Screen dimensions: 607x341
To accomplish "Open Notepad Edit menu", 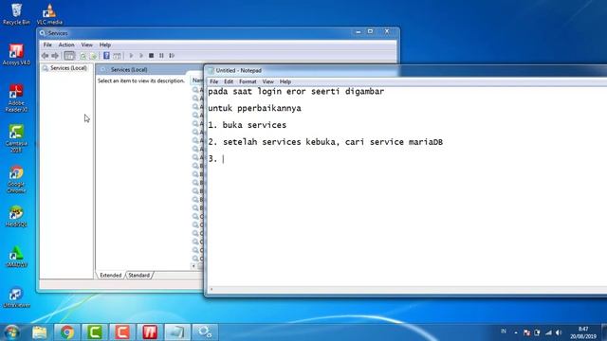I will click(x=229, y=81).
